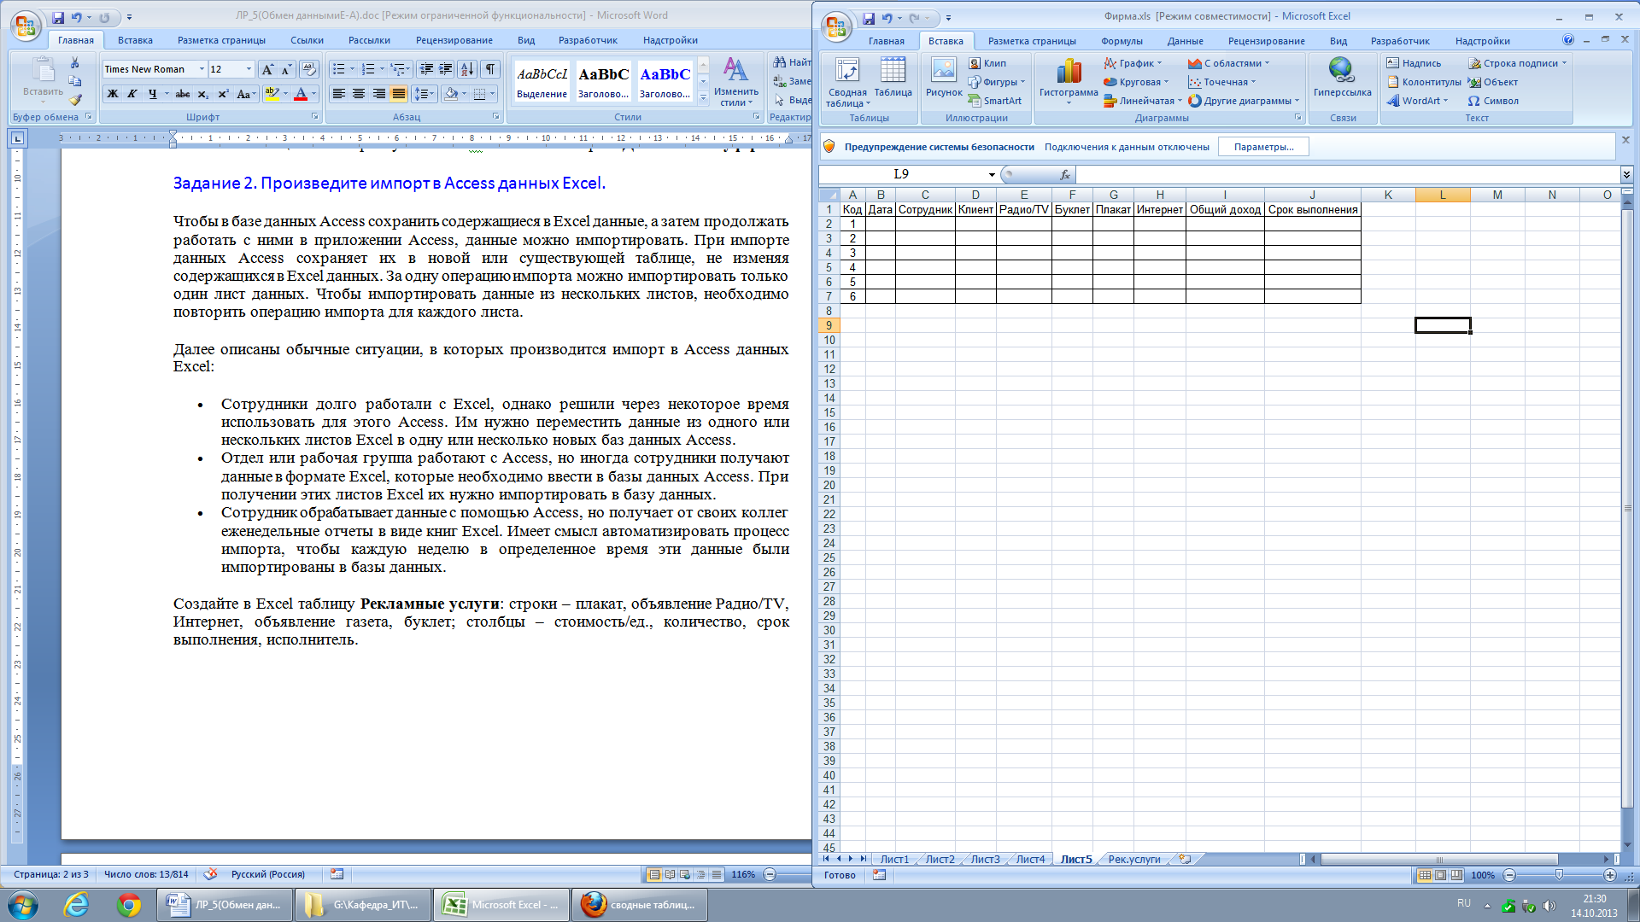Click Clear Formatting icon in Word
The width and height of the screenshot is (1640, 922).
pos(309,69)
